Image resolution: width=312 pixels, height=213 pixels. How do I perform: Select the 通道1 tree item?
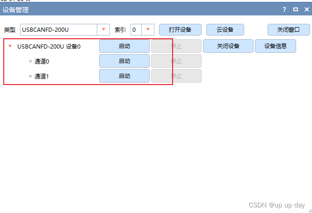pos(42,76)
